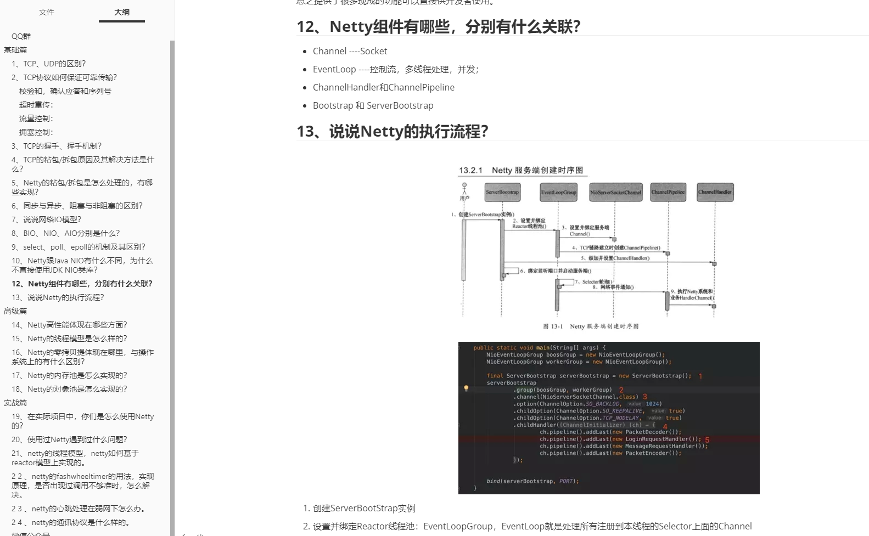Open the 流量控制 outline entry

(36, 119)
